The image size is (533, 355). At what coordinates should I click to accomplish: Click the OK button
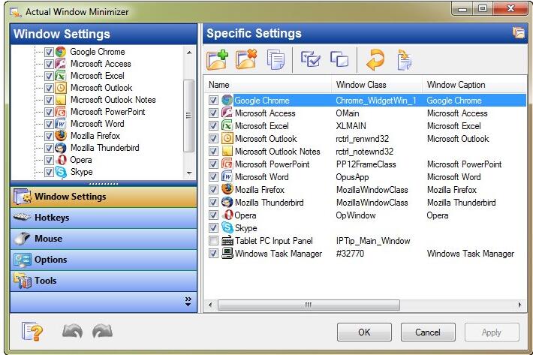364,332
